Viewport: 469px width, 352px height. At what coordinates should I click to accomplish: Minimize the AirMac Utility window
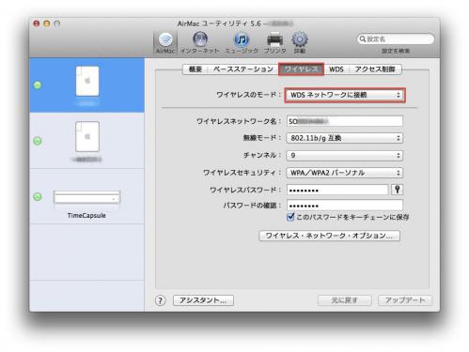(47, 23)
